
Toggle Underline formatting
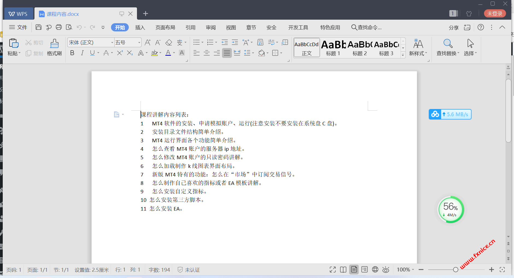click(x=92, y=53)
